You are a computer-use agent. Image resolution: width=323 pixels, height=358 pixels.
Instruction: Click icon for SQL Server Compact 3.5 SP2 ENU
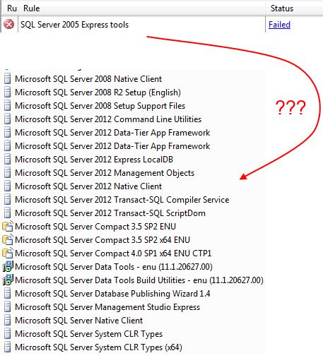pos(8,226)
